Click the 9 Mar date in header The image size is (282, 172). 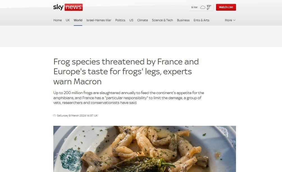click(194, 7)
